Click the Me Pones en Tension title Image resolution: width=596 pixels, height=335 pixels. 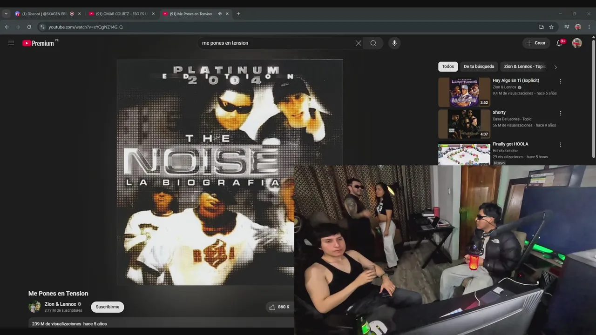(58, 294)
